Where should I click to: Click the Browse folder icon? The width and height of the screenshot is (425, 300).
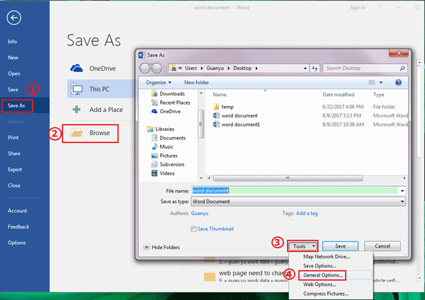click(76, 133)
